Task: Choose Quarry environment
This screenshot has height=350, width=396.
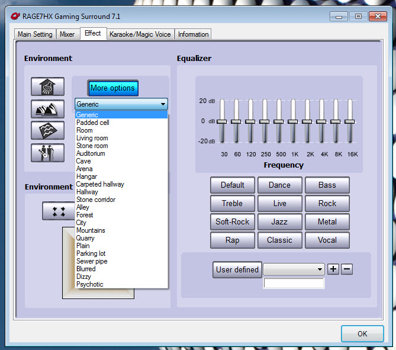Action: point(121,238)
